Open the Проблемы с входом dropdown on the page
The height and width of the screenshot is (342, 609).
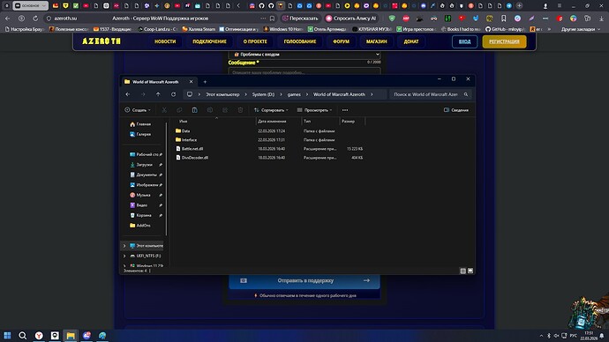point(304,55)
